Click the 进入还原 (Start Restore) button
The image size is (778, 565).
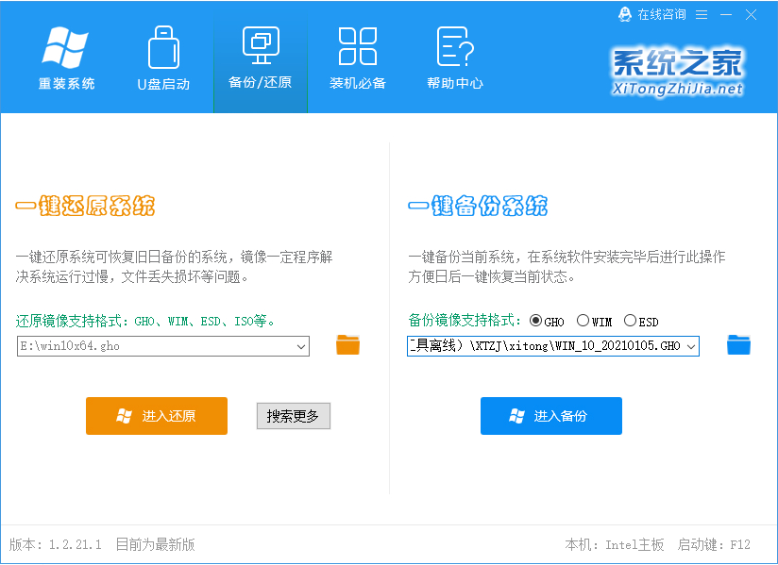157,416
